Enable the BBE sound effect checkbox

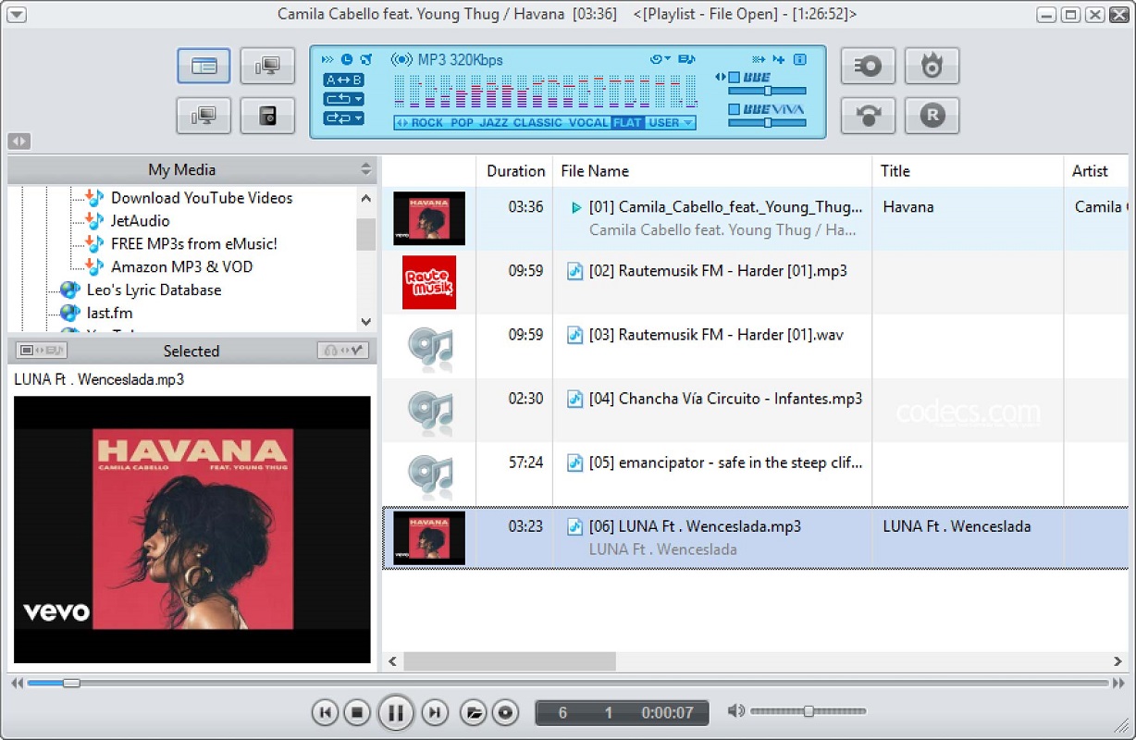point(734,78)
